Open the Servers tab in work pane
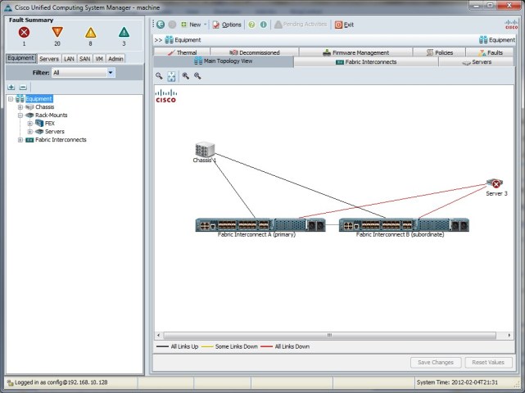The height and width of the screenshot is (393, 525). 477,62
